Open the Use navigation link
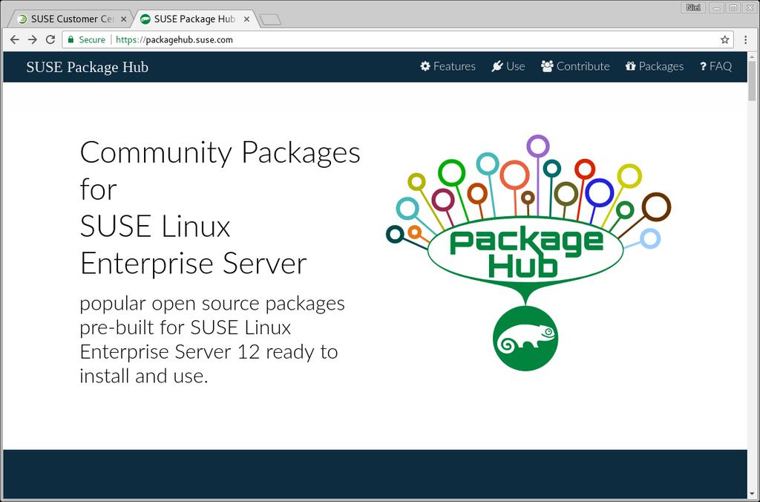 tap(508, 66)
